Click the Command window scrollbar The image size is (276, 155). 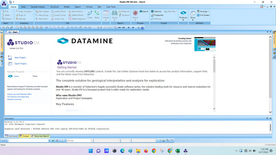click(270, 127)
